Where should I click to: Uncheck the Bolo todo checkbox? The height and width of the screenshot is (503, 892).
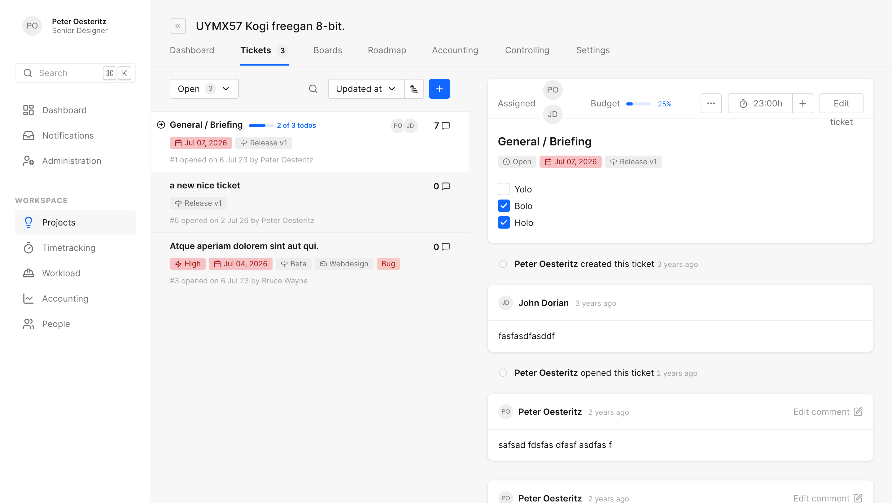(x=504, y=206)
